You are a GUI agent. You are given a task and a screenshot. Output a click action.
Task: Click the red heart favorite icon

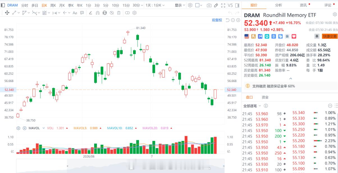[294, 36]
